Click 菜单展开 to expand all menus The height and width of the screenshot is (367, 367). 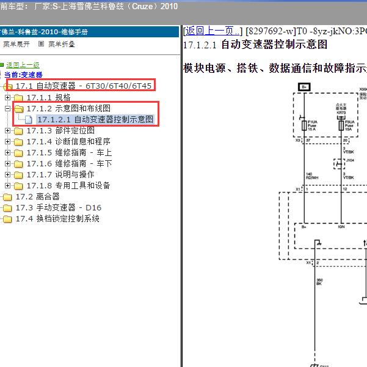tap(16, 44)
